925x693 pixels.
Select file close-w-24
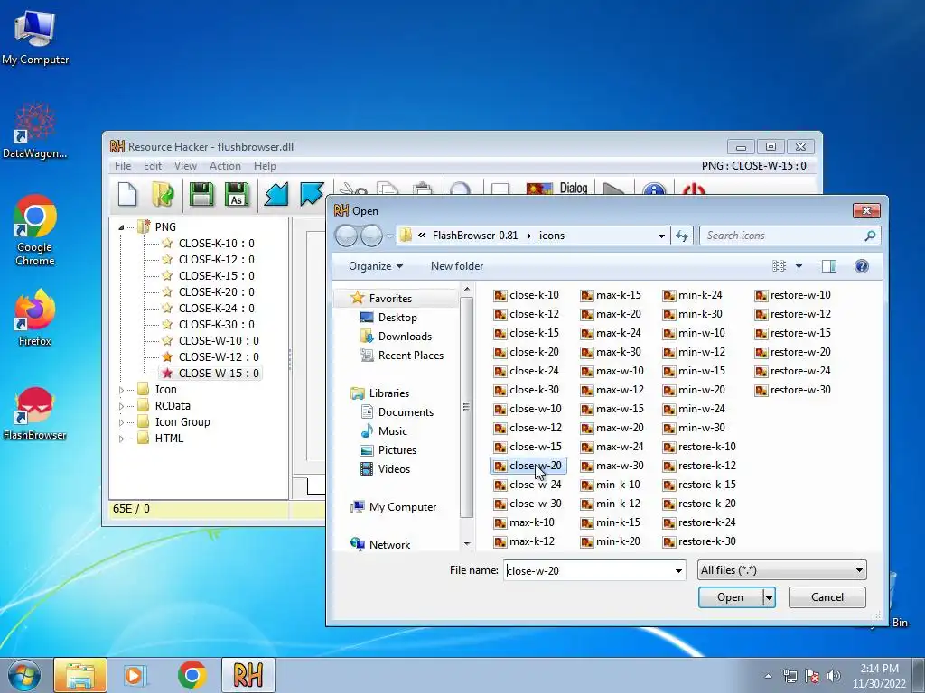(x=528, y=485)
